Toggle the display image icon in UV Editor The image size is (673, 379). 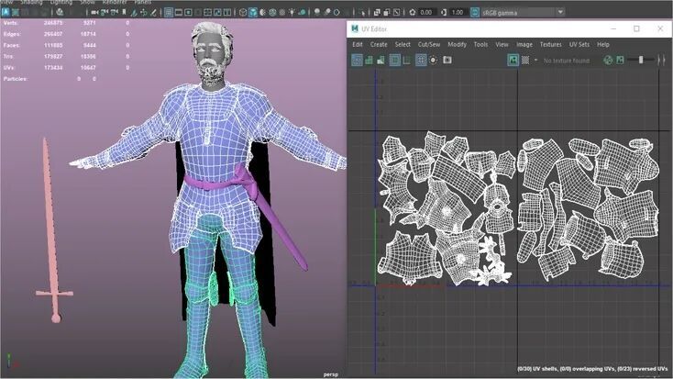(x=513, y=60)
